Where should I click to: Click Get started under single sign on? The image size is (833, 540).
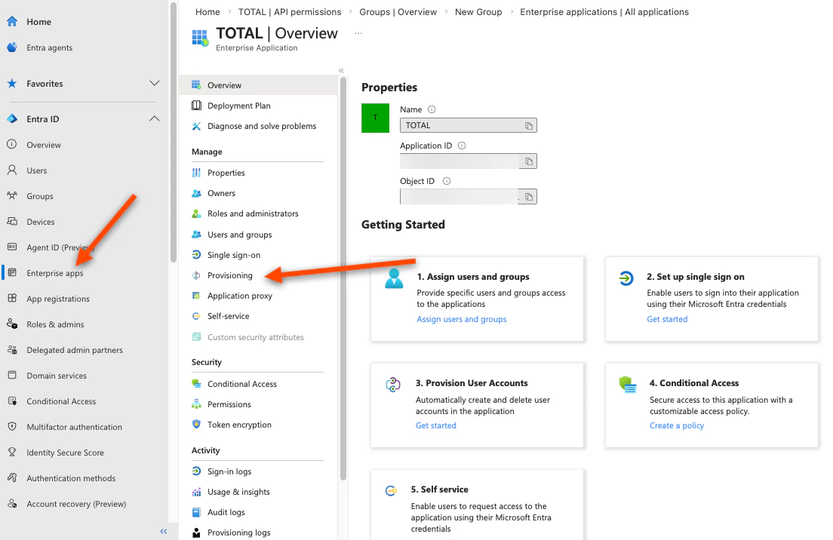pyautogui.click(x=667, y=319)
